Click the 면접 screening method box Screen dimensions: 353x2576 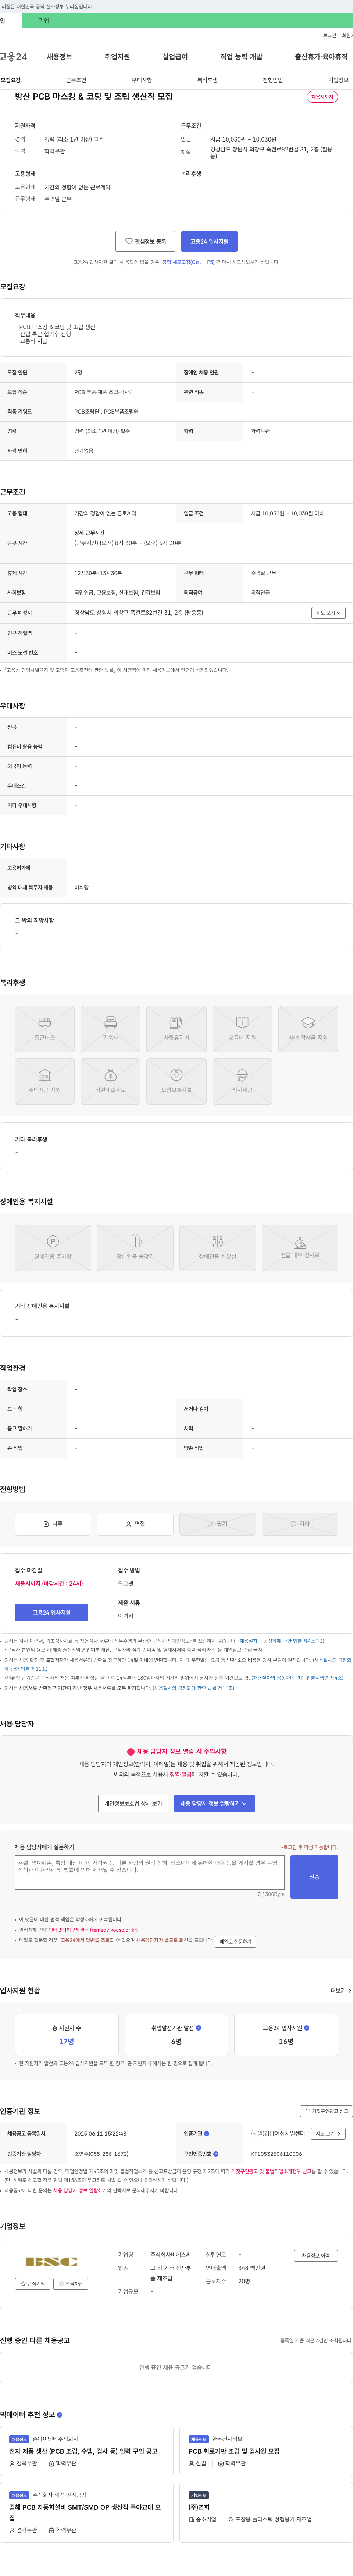(x=136, y=1524)
